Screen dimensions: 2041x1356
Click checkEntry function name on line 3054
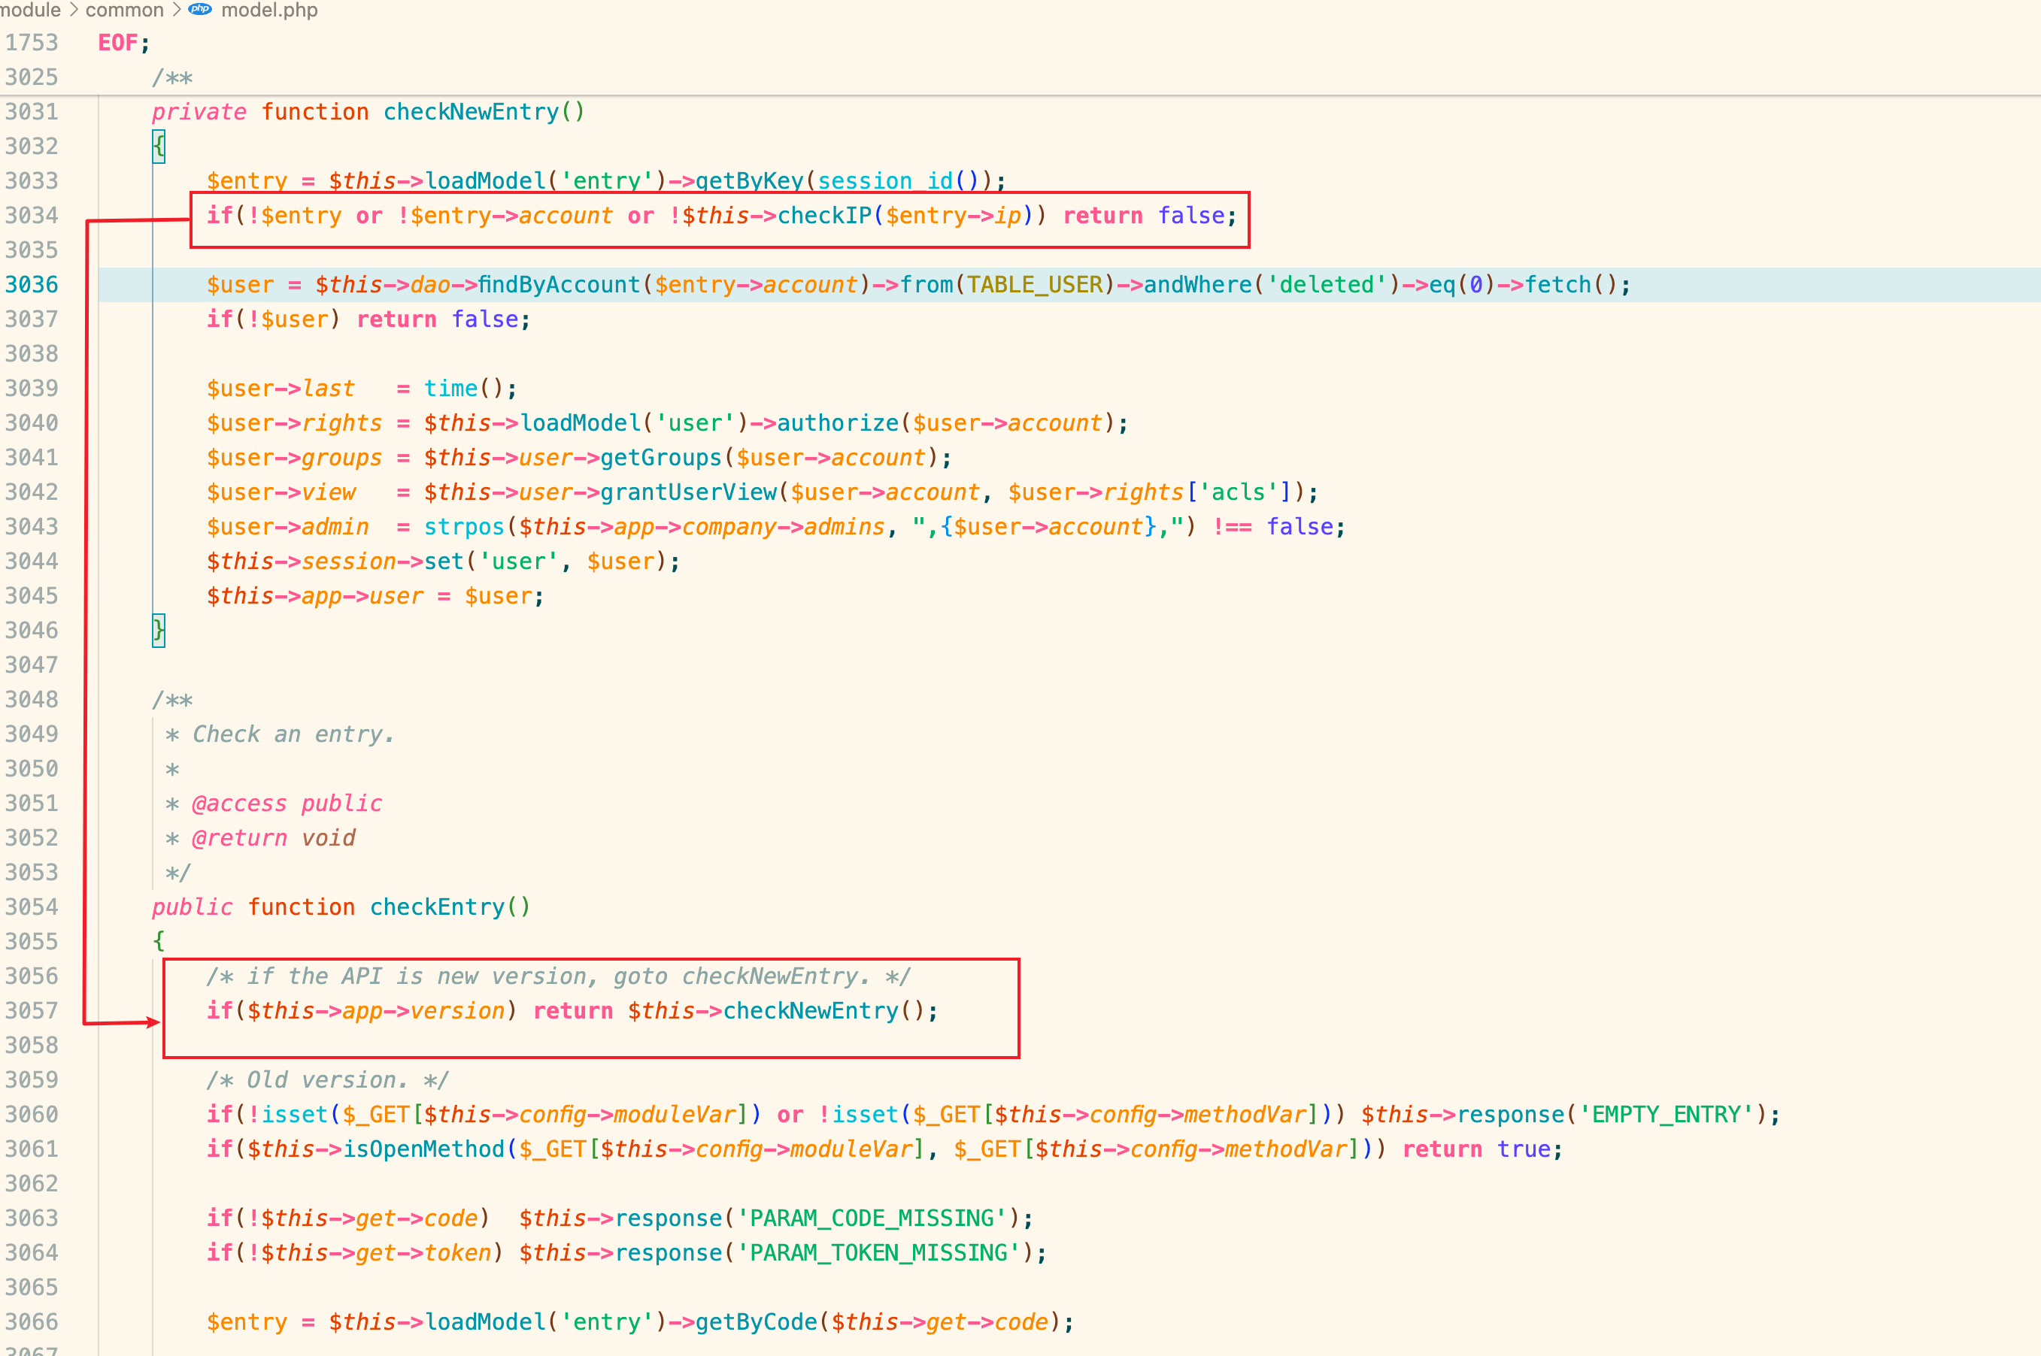[437, 907]
